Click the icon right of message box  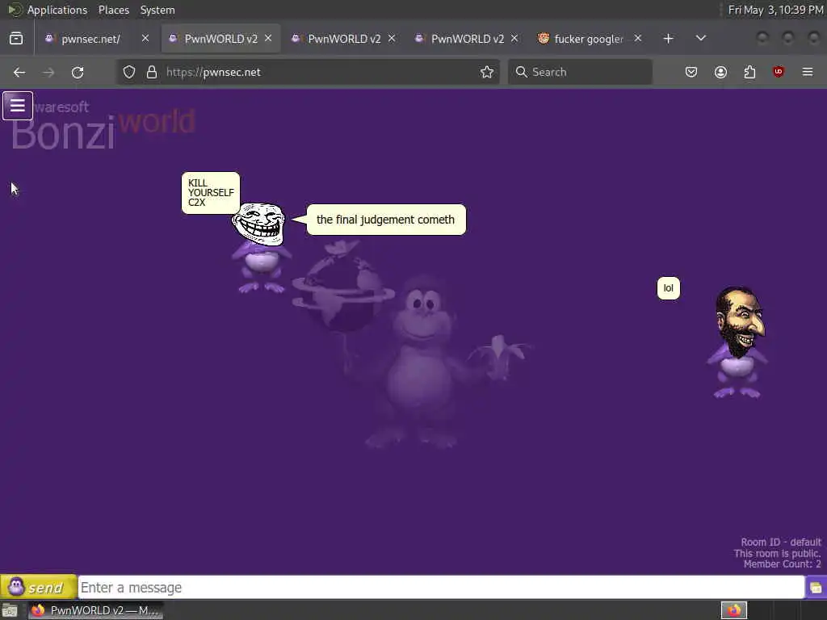816,588
